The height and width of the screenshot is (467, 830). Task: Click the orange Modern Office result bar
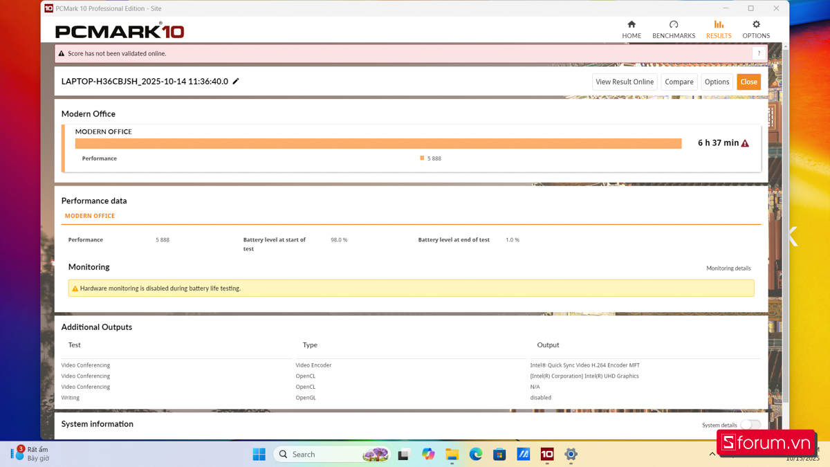pos(378,143)
